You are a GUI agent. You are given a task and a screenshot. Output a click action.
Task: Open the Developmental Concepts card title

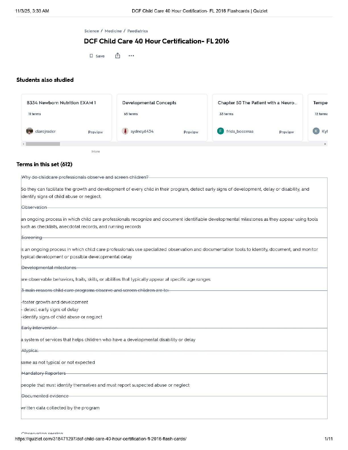149,103
